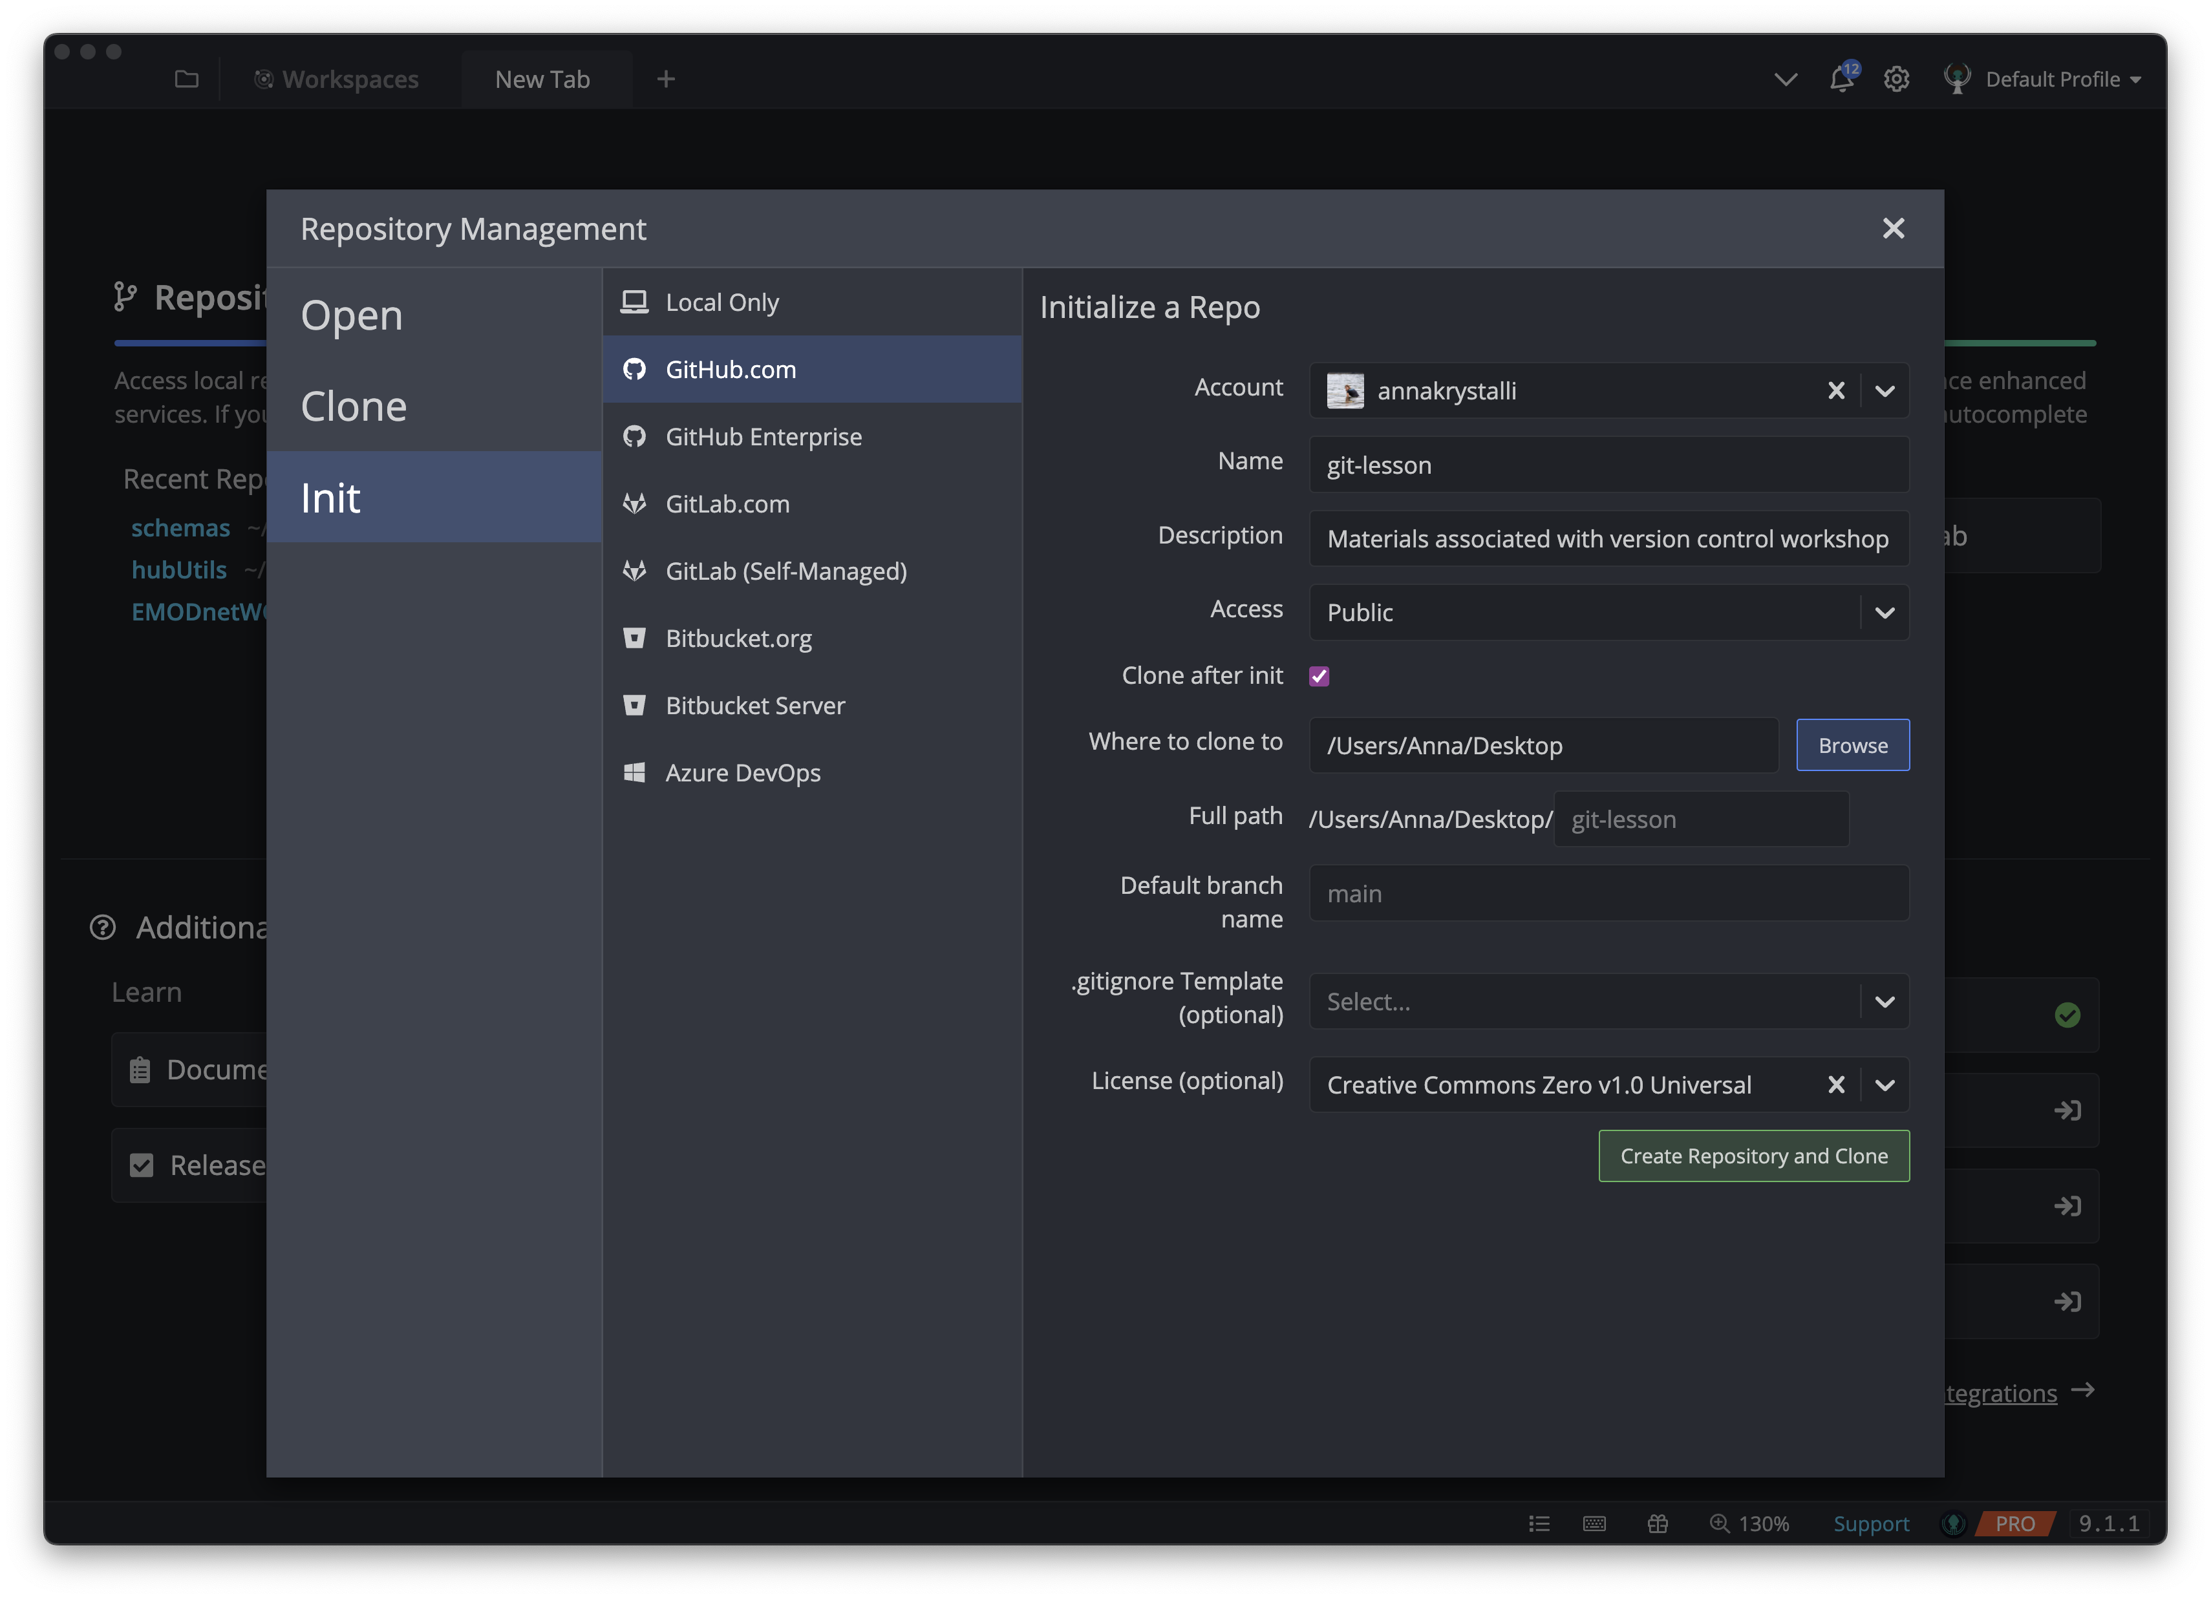Click the gift icon in status bar
The image size is (2211, 1599).
(1657, 1523)
